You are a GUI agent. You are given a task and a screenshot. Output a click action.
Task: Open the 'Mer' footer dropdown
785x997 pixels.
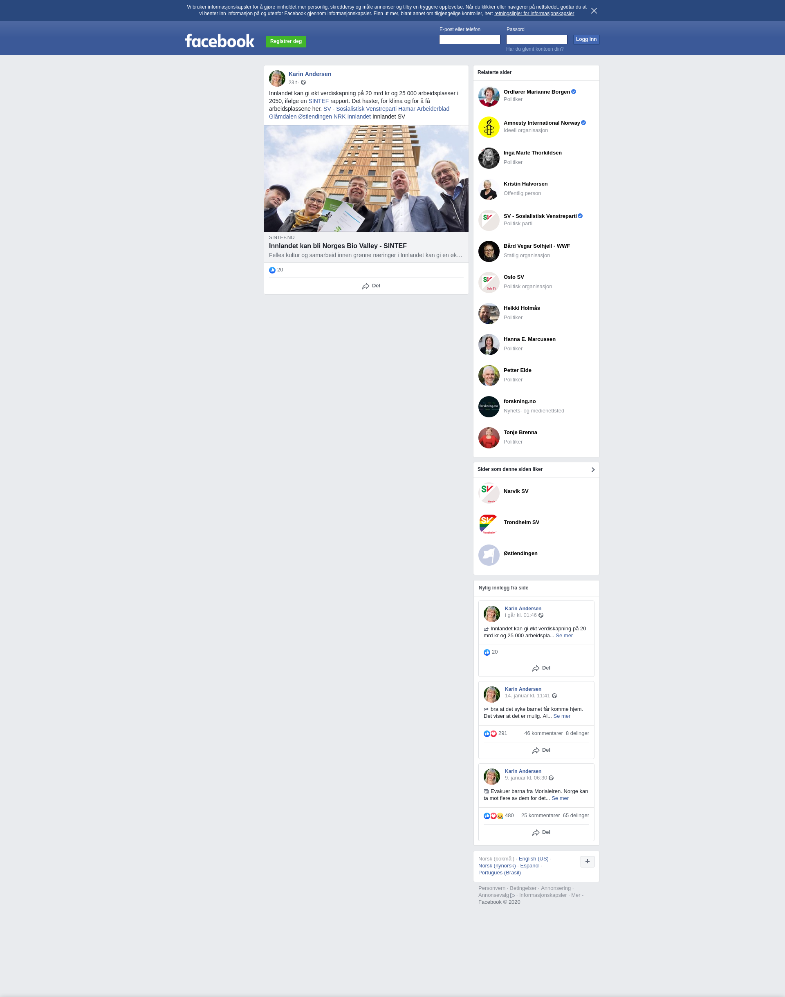coord(577,895)
